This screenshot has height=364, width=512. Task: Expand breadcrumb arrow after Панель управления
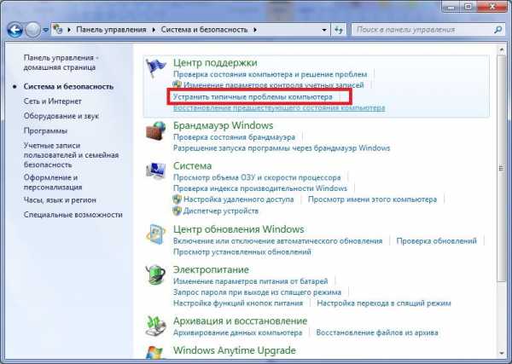pos(154,30)
